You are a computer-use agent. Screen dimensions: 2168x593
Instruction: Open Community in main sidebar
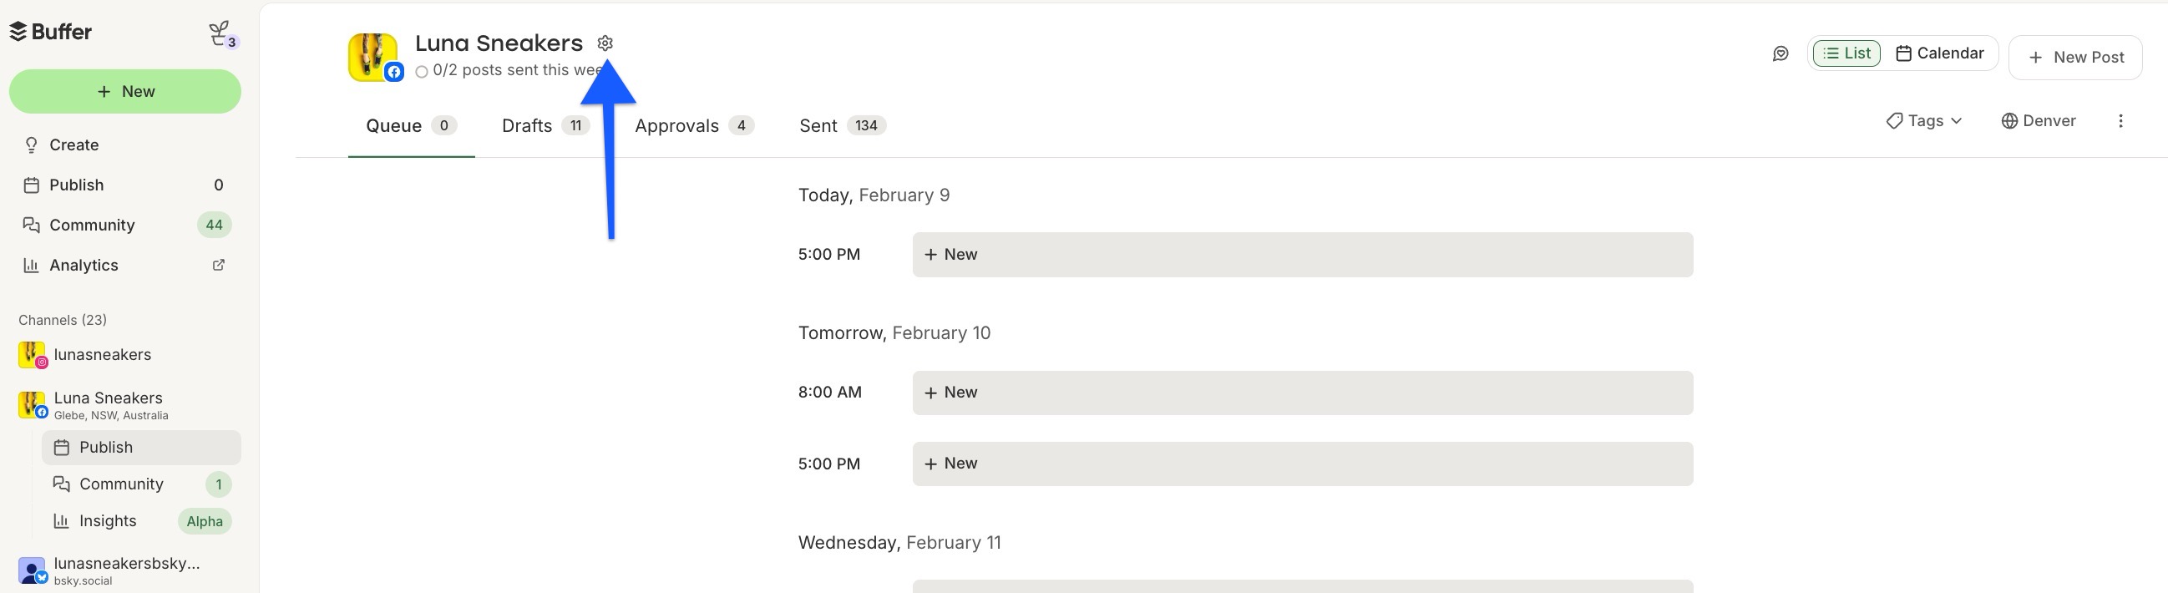click(92, 225)
